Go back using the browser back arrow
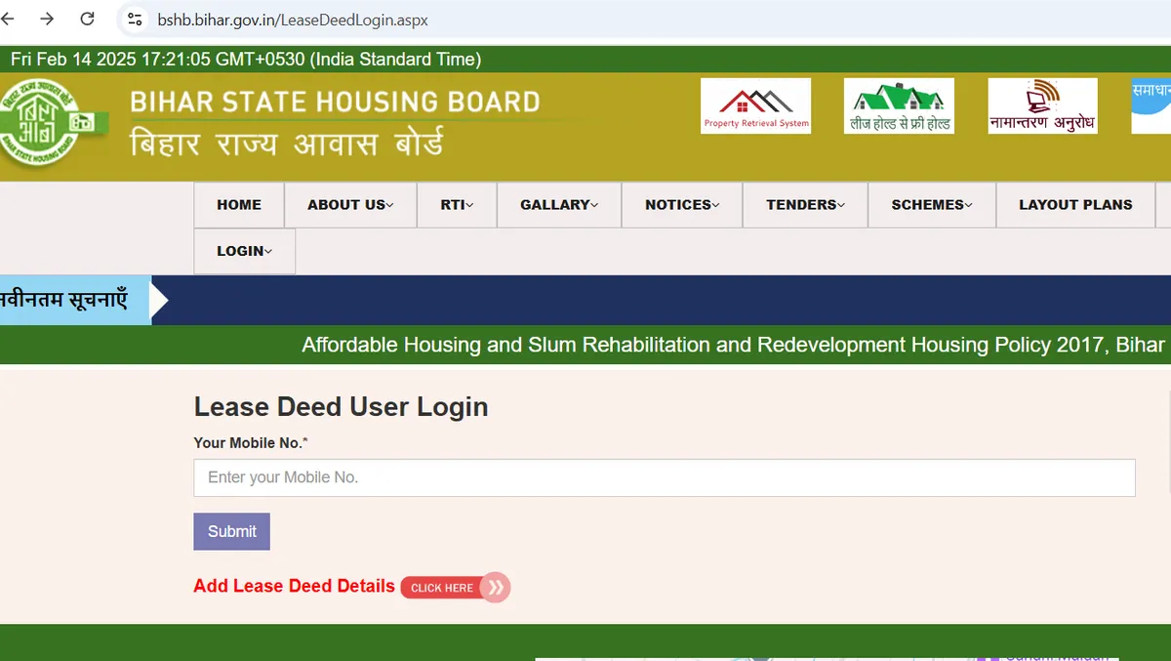This screenshot has height=661, width=1171. [10, 19]
